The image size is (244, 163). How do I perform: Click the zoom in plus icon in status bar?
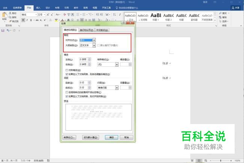tap(231, 160)
